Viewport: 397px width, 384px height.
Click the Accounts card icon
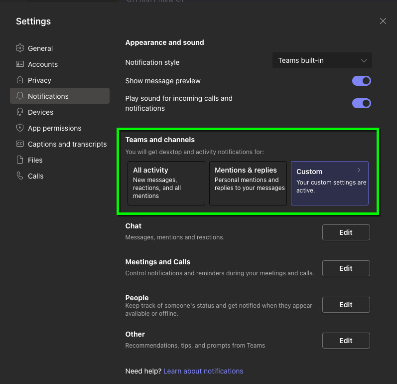(20, 64)
